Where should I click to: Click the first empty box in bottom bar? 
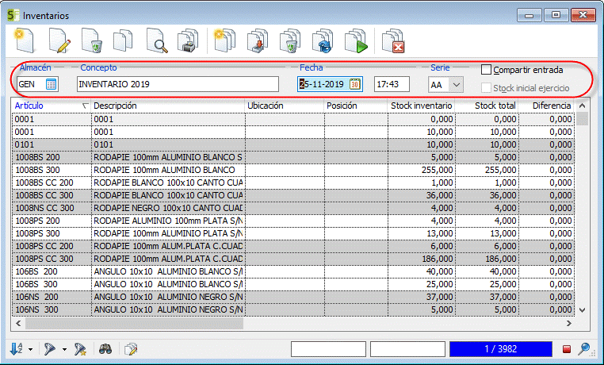pos(328,349)
